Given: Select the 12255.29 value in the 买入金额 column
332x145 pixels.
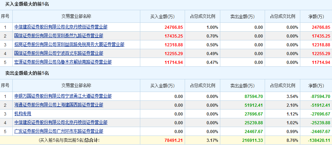Looking at the screenshot, I should click(174, 54).
